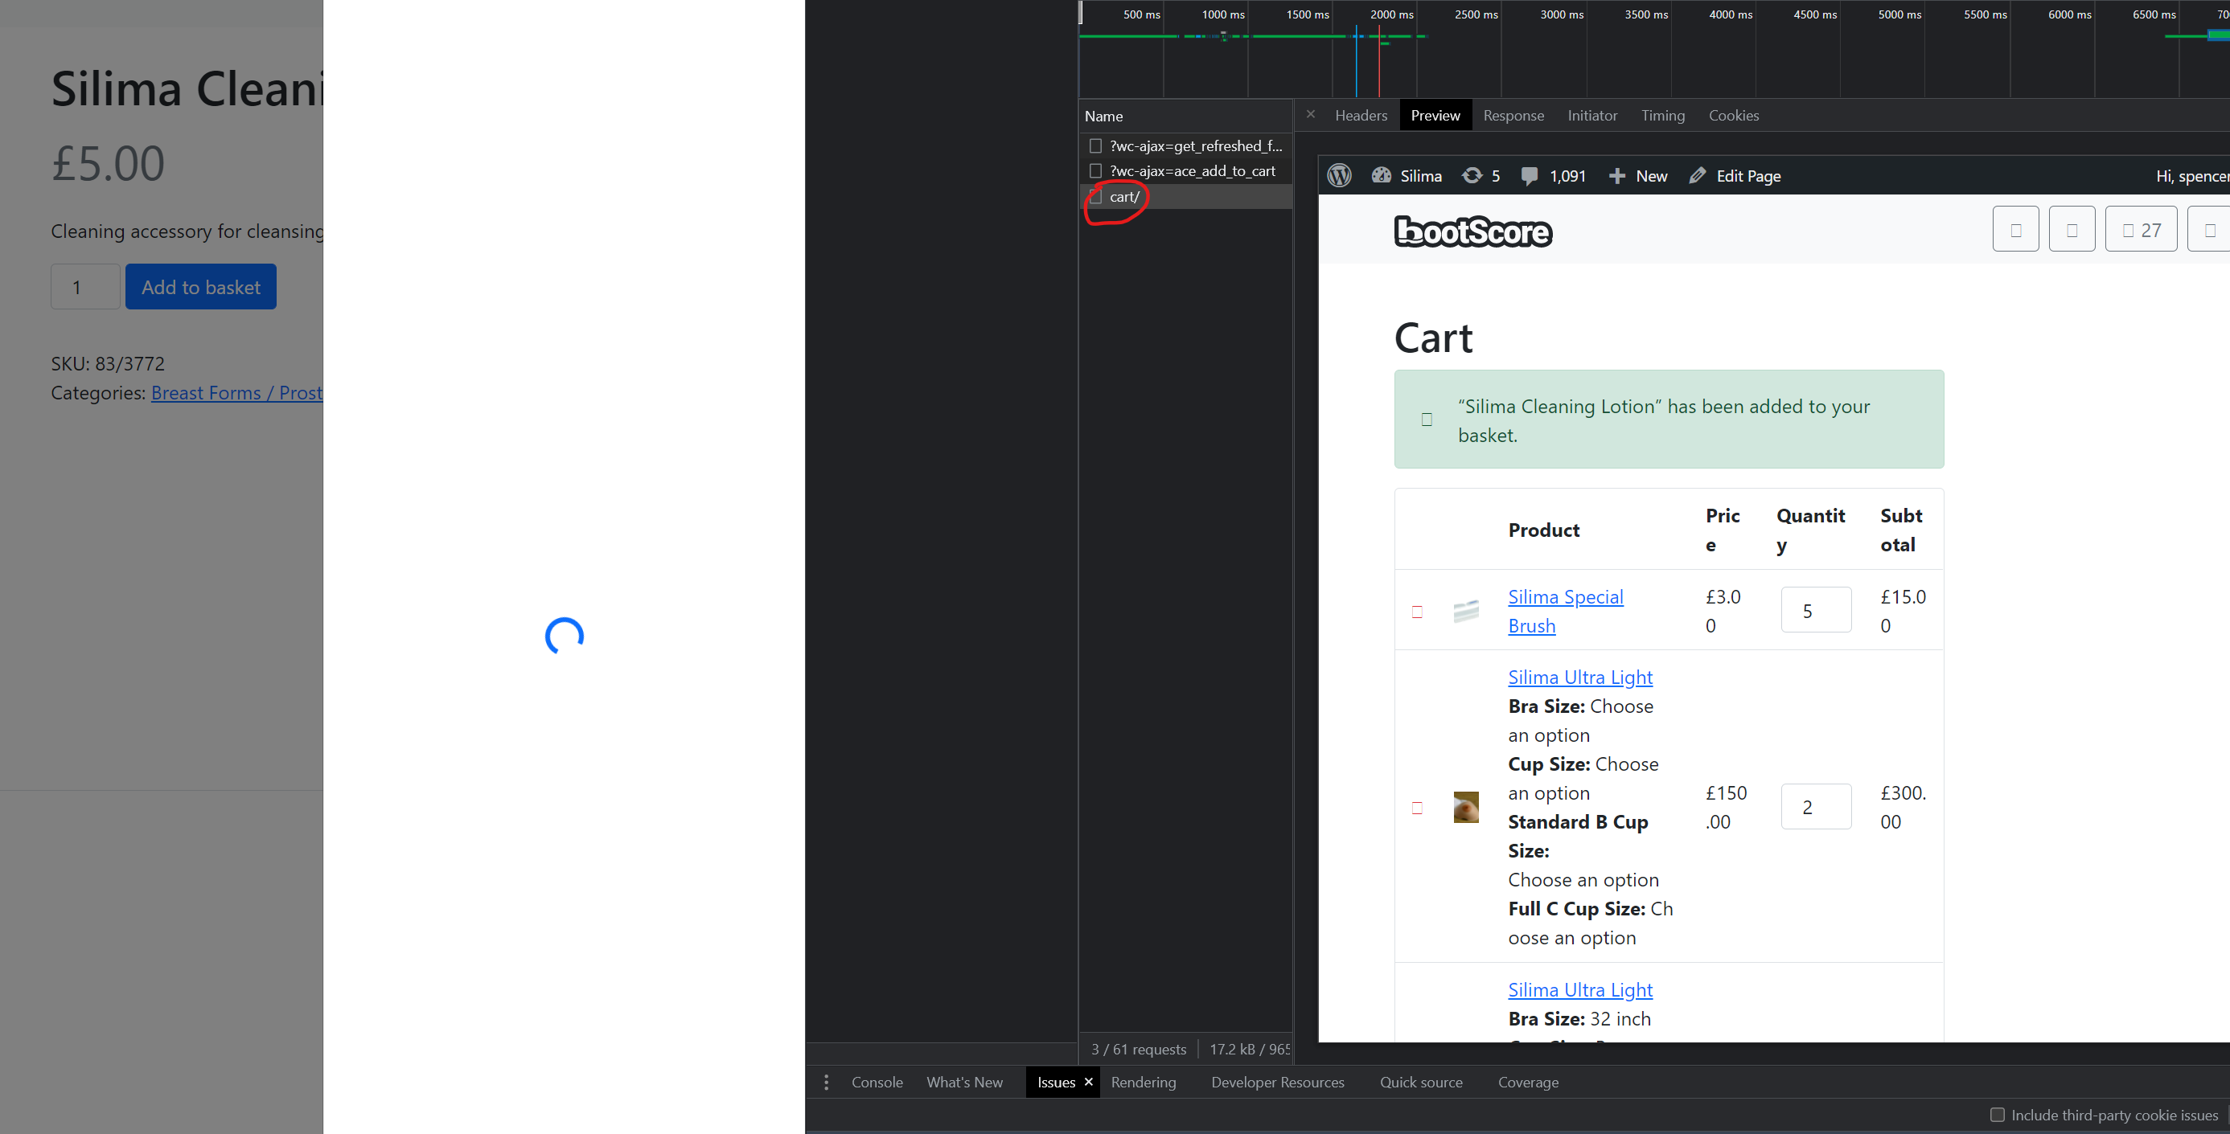Switch to the Timing tab

coord(1663,115)
